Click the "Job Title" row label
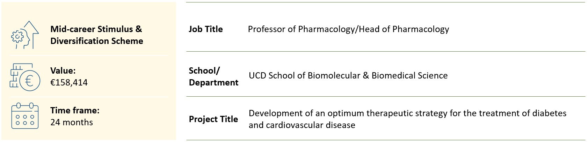Image resolution: width=588 pixels, height=142 pixels. pos(205,29)
